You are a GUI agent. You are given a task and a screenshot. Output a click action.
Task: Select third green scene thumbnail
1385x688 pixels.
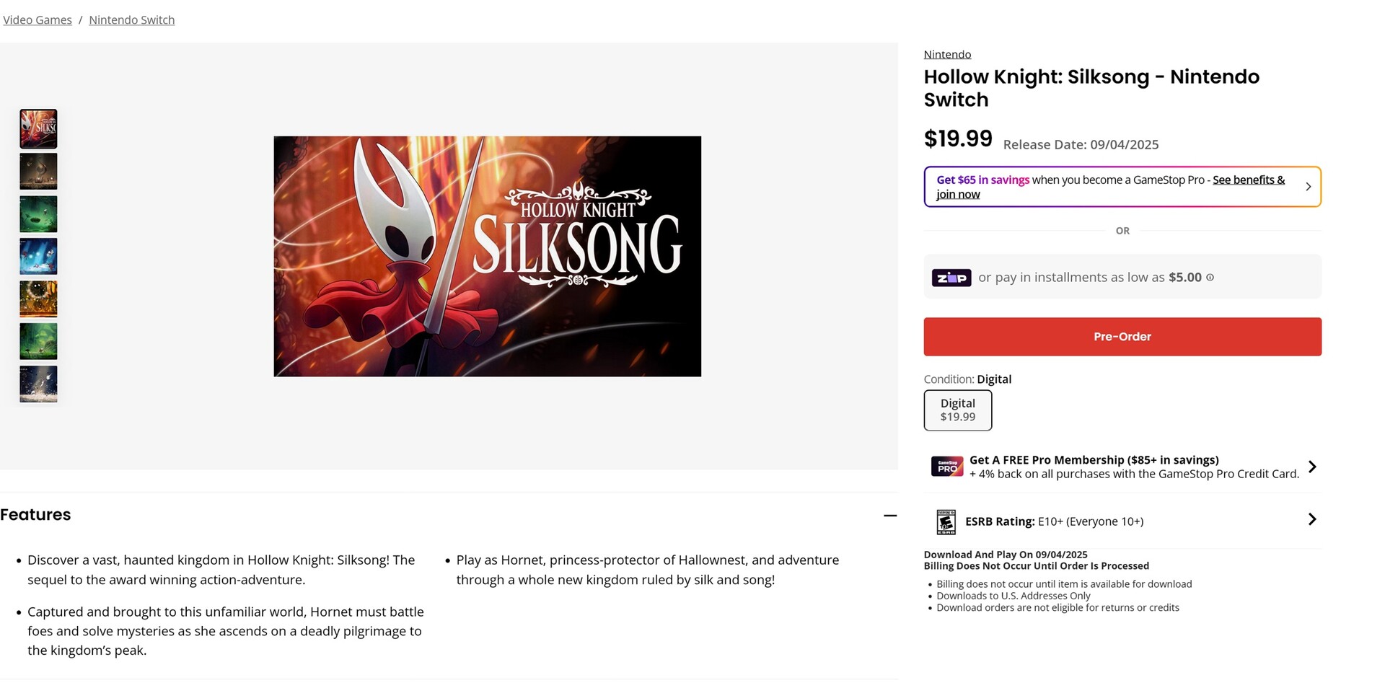coord(38,214)
